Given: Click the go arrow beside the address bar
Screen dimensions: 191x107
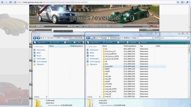Looking at the screenshot, I should (178, 2).
